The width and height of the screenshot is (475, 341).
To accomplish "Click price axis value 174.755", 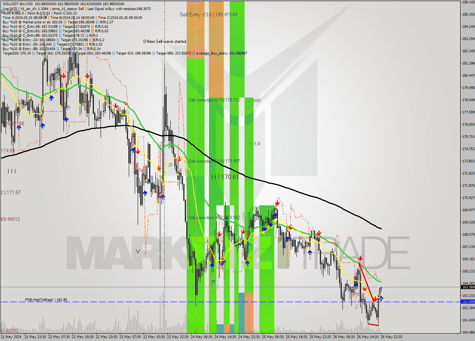I will 468,149.
